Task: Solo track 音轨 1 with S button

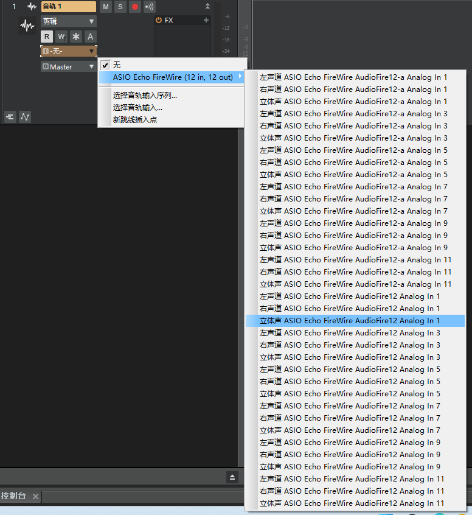Action: (x=120, y=7)
